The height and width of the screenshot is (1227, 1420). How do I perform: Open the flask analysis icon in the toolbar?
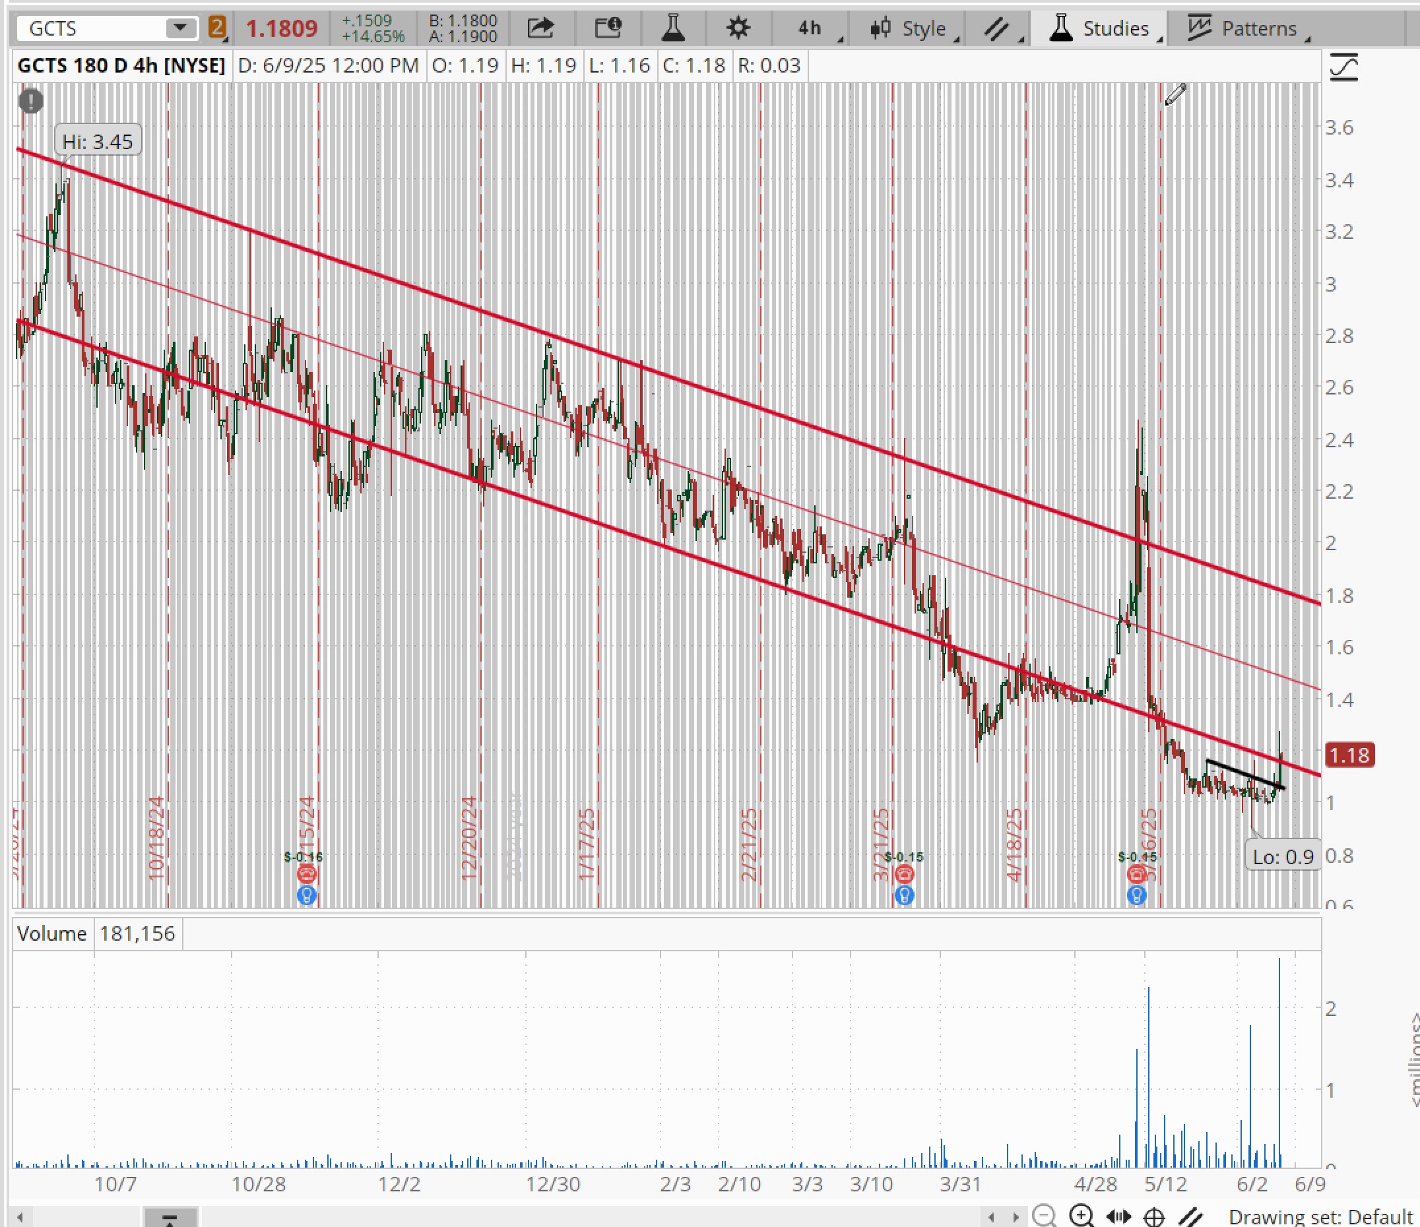[673, 28]
